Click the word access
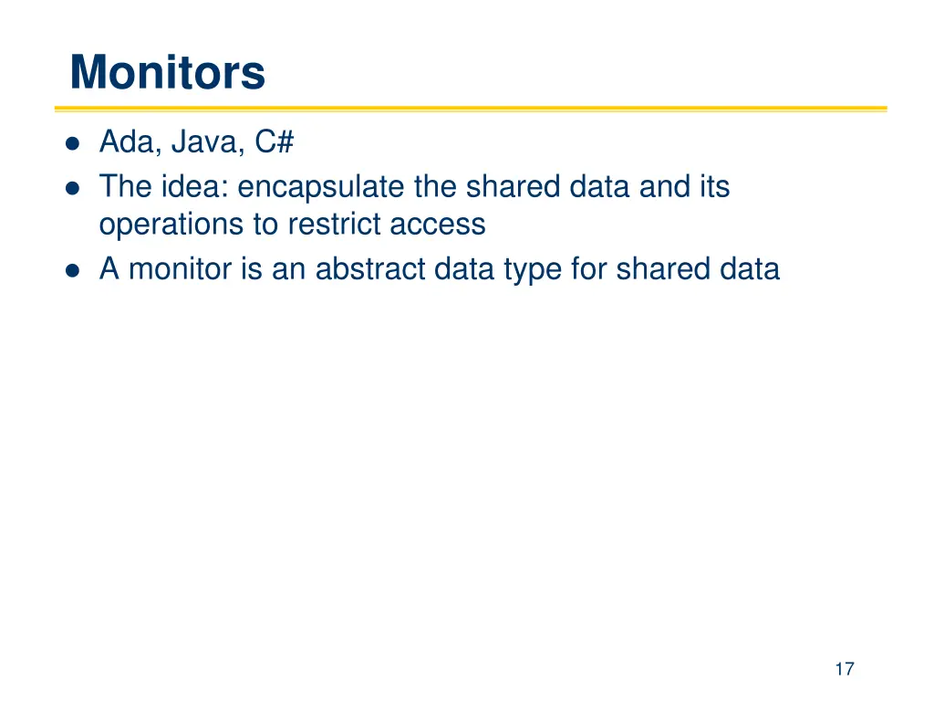 tap(438, 226)
